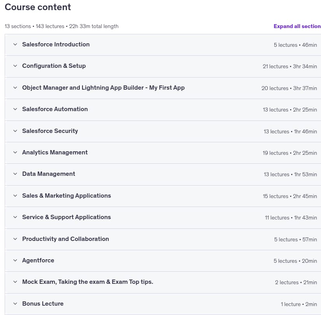321x315 pixels.
Task: Click '13 lectures • 1hr 53min' text
Action: [290, 175]
